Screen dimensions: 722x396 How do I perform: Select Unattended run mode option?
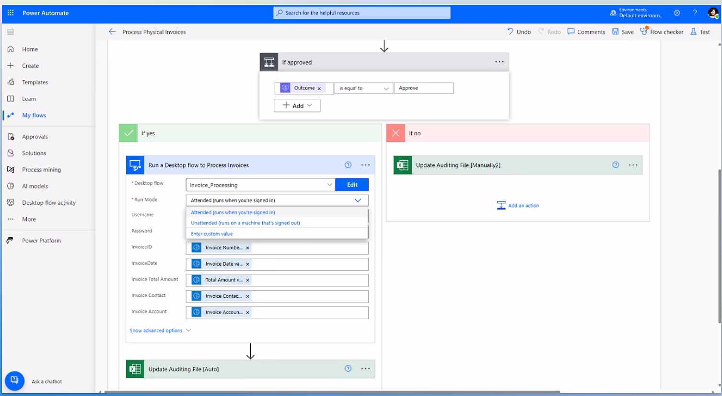coord(277,223)
